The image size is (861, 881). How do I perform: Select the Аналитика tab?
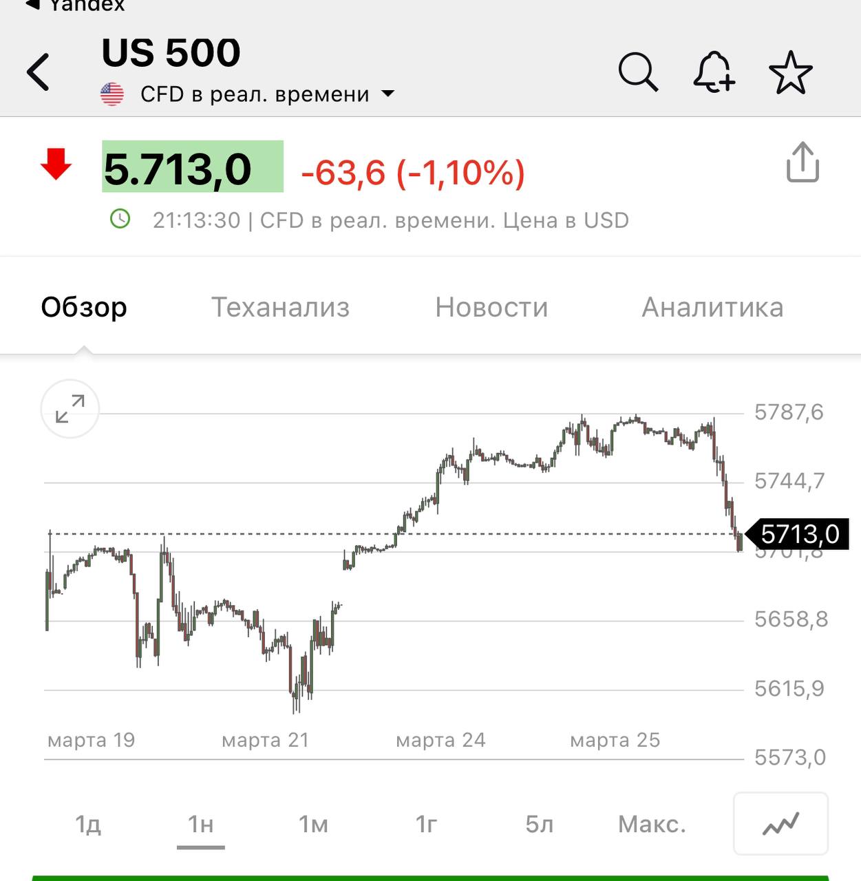pos(712,307)
